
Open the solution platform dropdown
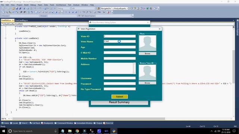[83, 9]
